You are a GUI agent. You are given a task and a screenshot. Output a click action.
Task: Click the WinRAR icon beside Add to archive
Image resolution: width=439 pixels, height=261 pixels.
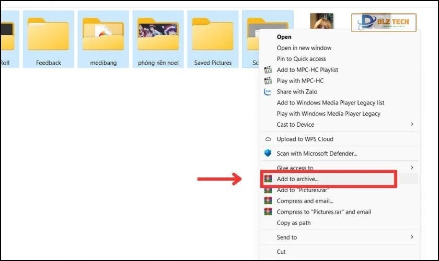click(x=268, y=179)
